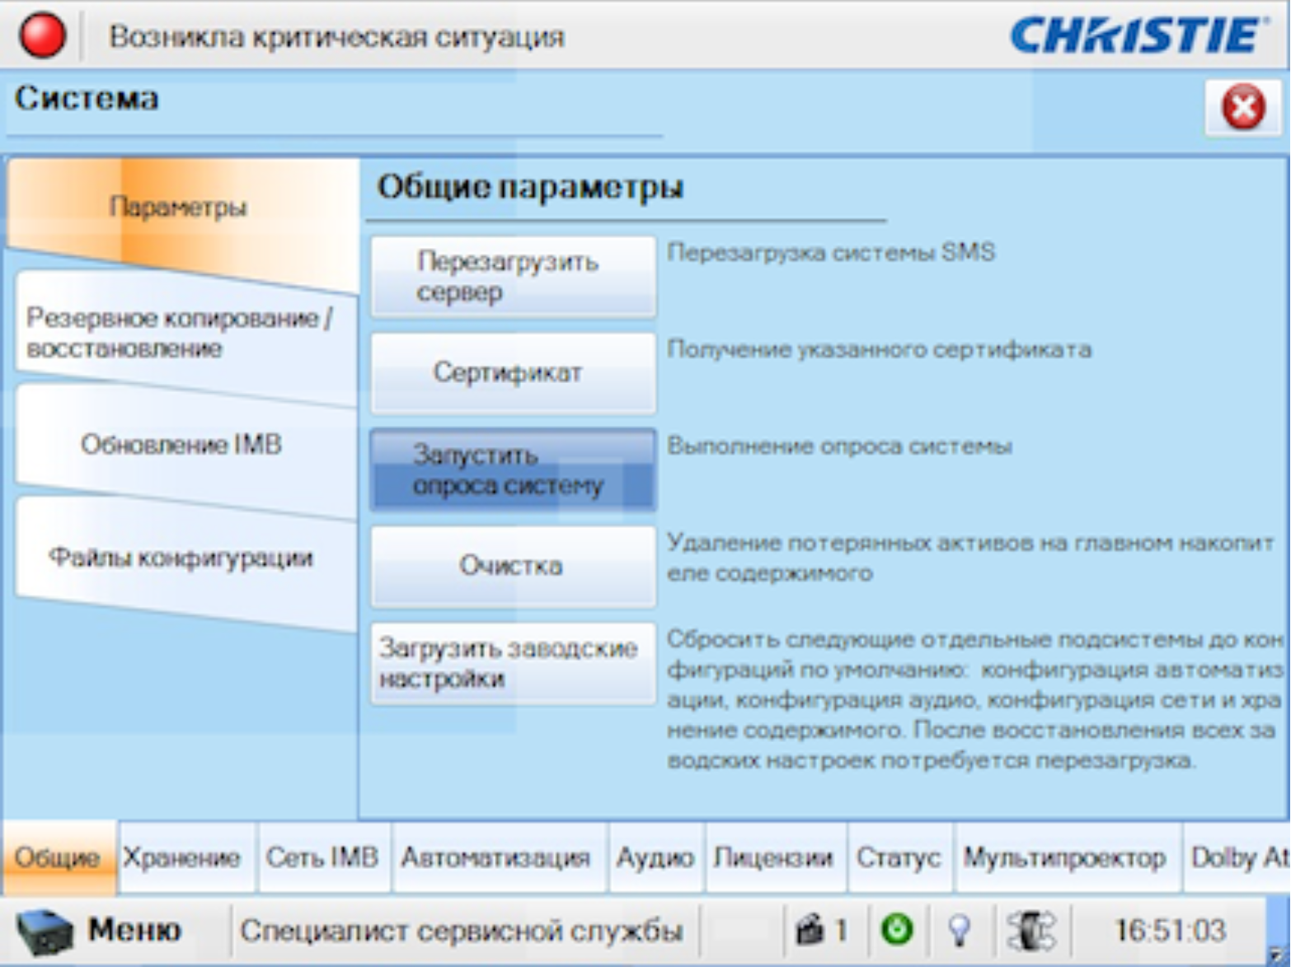Click the red critical alarm indicator
The width and height of the screenshot is (1291, 967).
[42, 36]
